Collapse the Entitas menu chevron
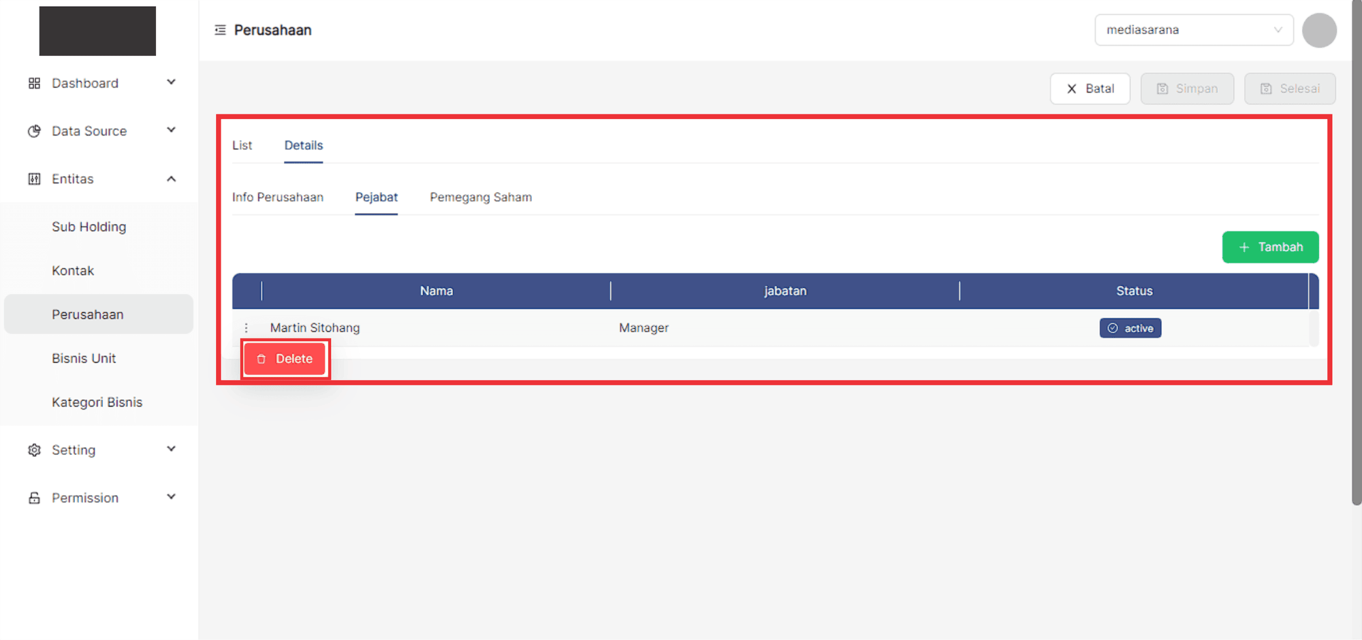This screenshot has height=640, width=1362. pyautogui.click(x=172, y=179)
